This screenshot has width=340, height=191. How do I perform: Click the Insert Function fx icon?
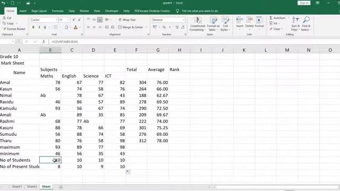click(44, 41)
